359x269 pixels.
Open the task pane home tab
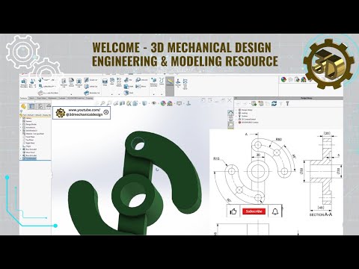coord(230,113)
